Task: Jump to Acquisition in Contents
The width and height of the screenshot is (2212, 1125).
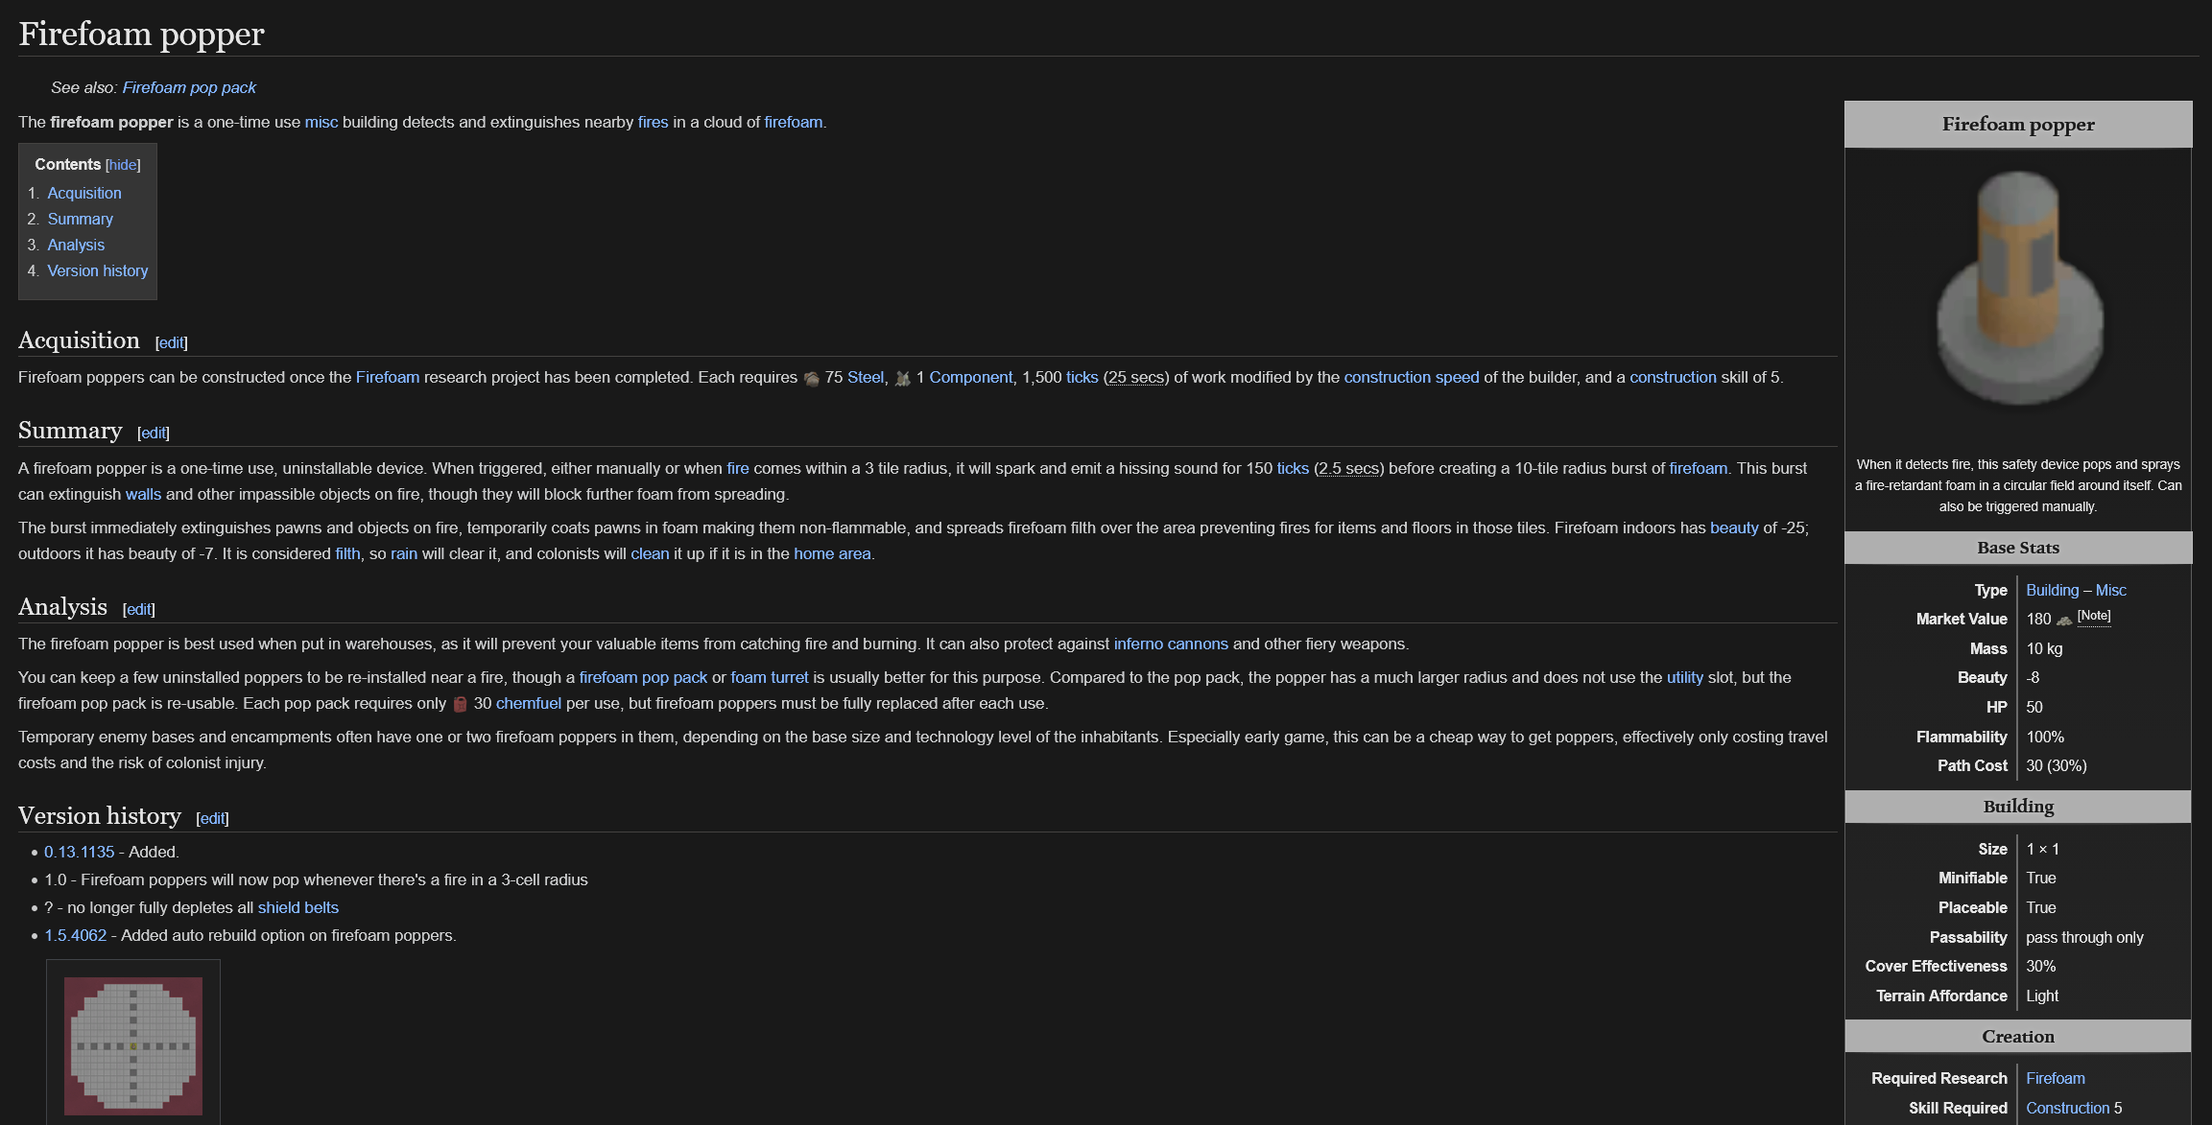Action: point(84,193)
